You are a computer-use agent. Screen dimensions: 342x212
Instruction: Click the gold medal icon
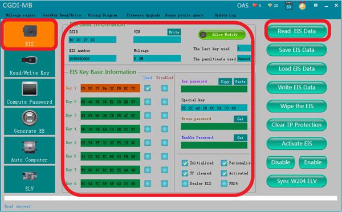(302, 6)
